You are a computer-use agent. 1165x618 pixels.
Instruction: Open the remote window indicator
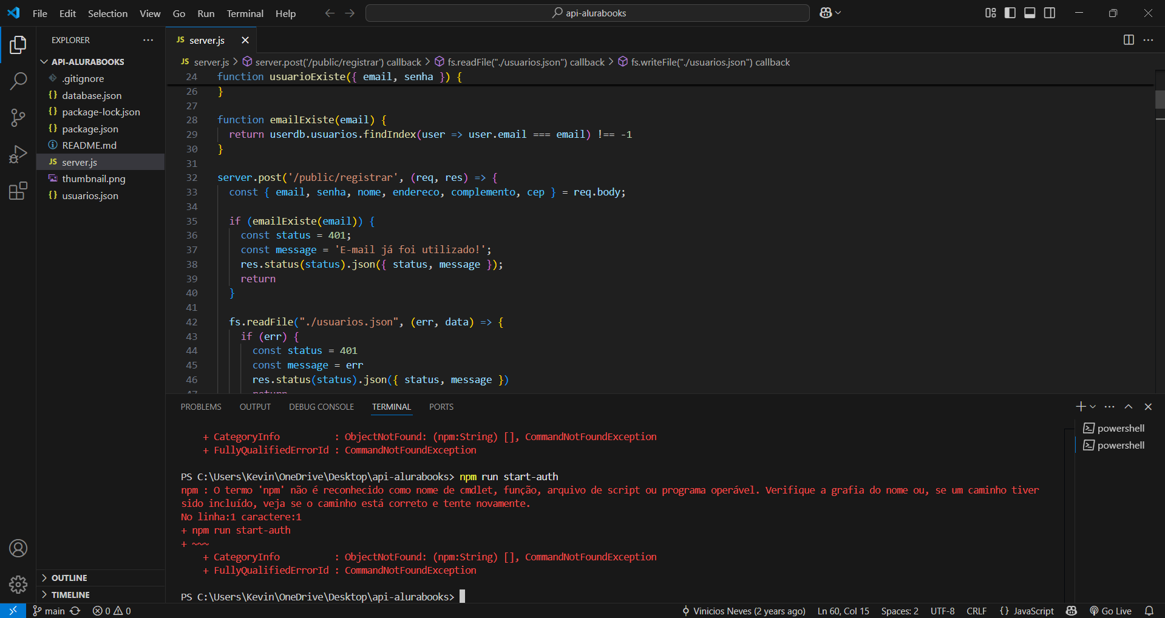click(x=13, y=611)
